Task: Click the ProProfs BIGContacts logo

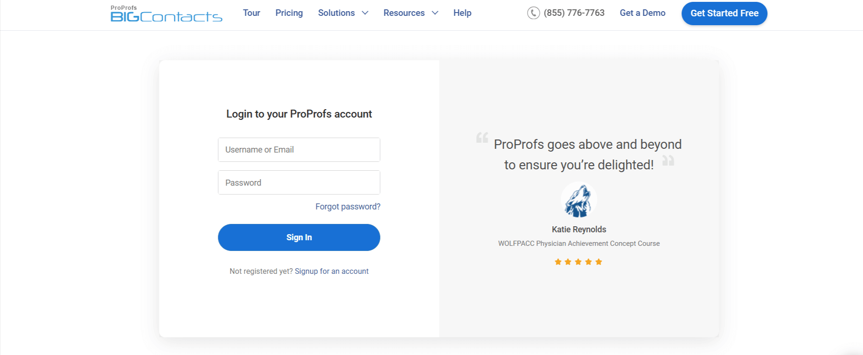Action: click(166, 14)
